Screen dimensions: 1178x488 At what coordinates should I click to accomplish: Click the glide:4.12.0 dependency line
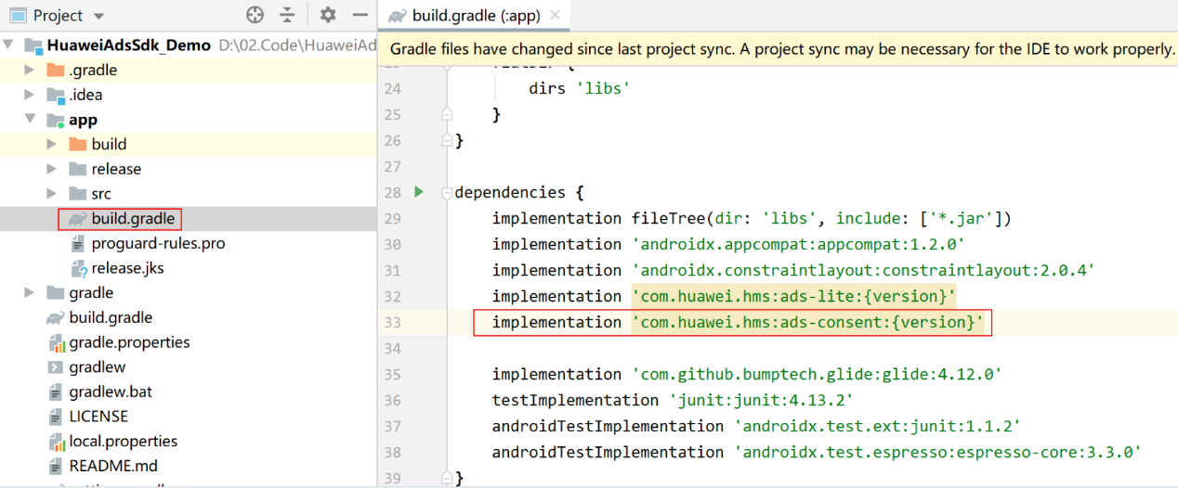(747, 374)
